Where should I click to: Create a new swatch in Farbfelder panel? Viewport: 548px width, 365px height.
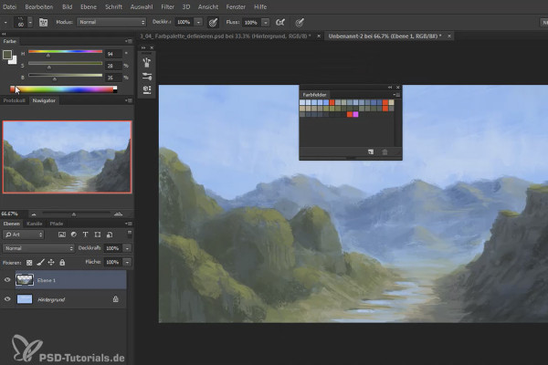click(371, 152)
